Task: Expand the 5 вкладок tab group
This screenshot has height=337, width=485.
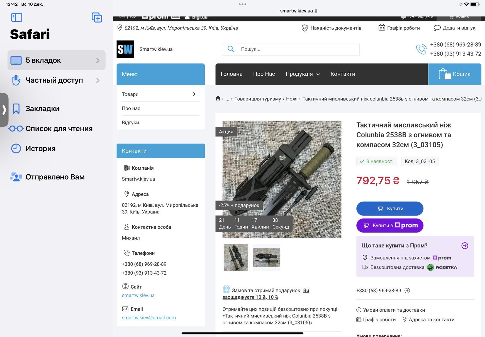Action: (57, 60)
